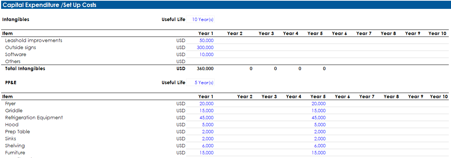The width and height of the screenshot is (451, 158).
Task: Click Refrigeration Equipment Year 5 value 45,000
Action: (319, 118)
